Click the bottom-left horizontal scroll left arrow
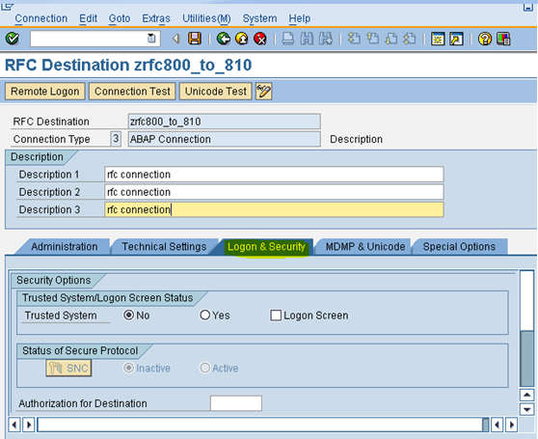This screenshot has width=538, height=439. tap(14, 425)
